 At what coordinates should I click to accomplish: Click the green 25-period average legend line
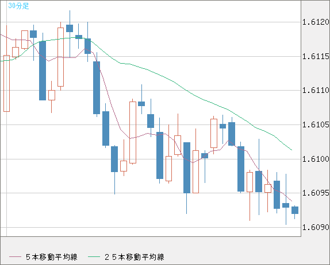(94, 257)
